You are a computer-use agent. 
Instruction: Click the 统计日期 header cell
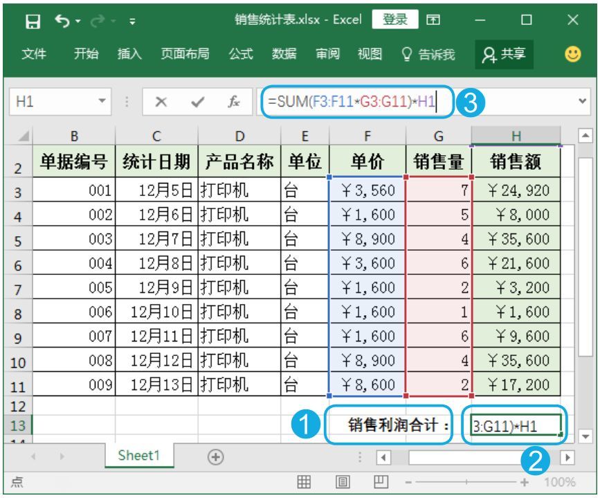pos(156,161)
